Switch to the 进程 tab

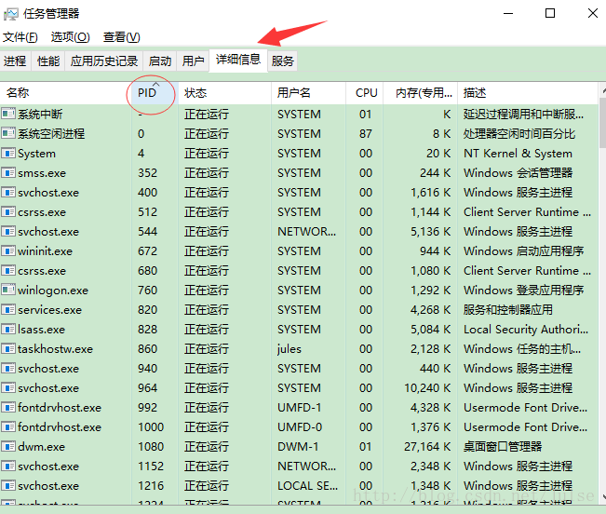point(15,61)
